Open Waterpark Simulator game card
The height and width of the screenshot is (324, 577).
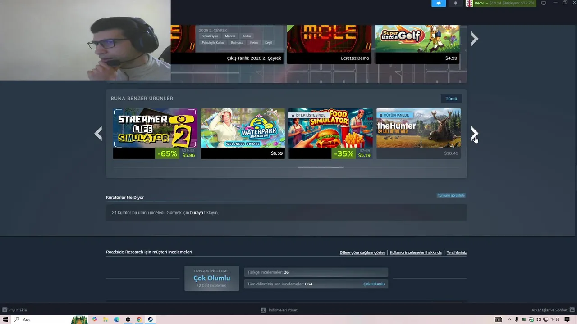point(243,134)
